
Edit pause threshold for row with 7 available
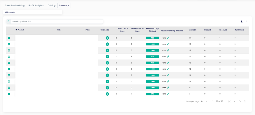click(x=168, y=94)
